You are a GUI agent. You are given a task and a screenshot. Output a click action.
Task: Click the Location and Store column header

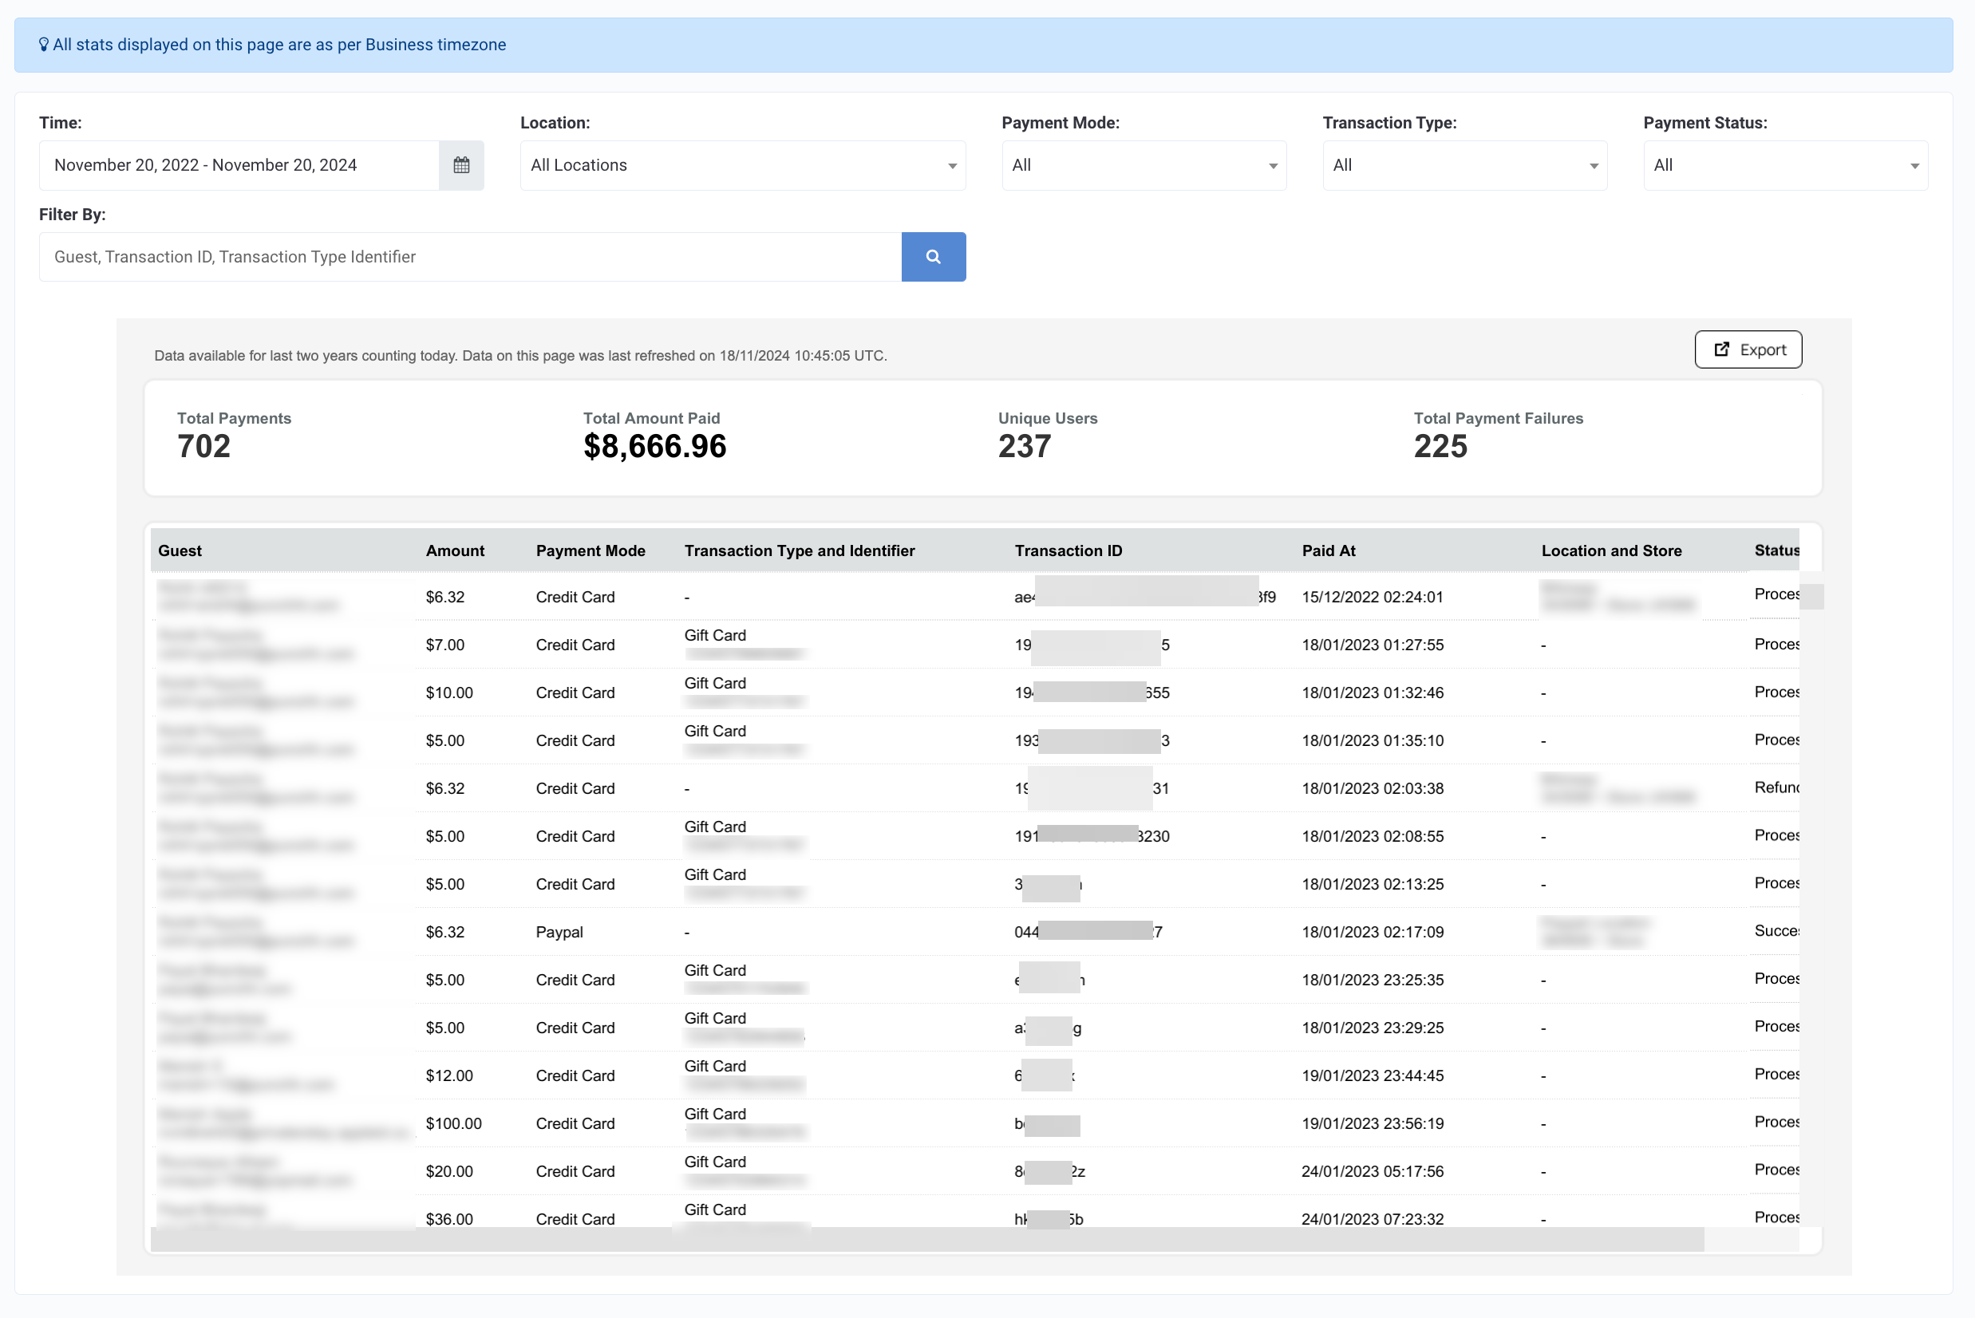(1611, 550)
